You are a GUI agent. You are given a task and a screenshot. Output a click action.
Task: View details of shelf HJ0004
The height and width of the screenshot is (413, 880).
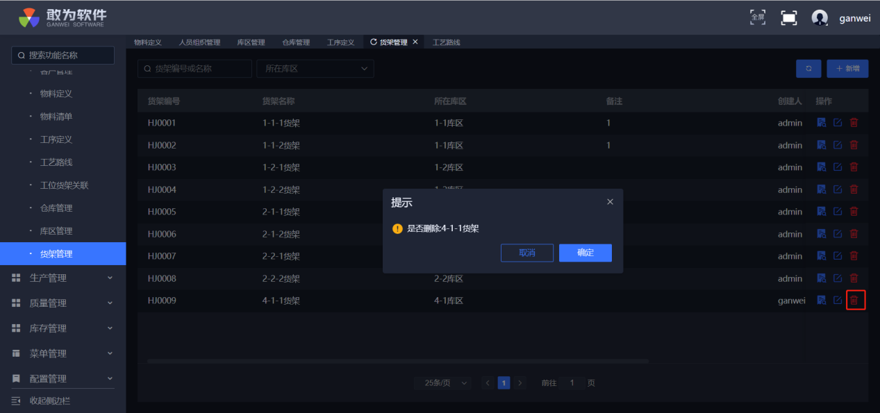[x=821, y=189]
